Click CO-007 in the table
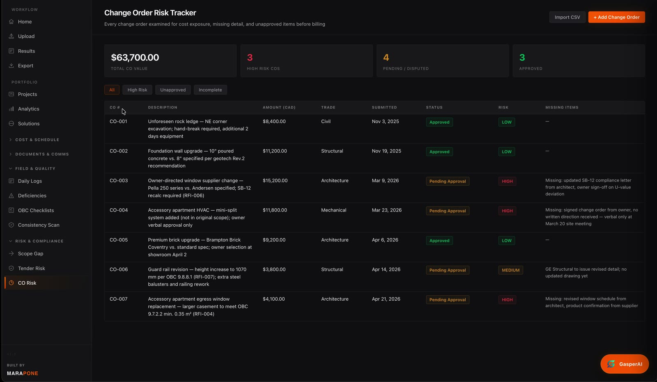Screen dimensions: 657x382 point(119,299)
